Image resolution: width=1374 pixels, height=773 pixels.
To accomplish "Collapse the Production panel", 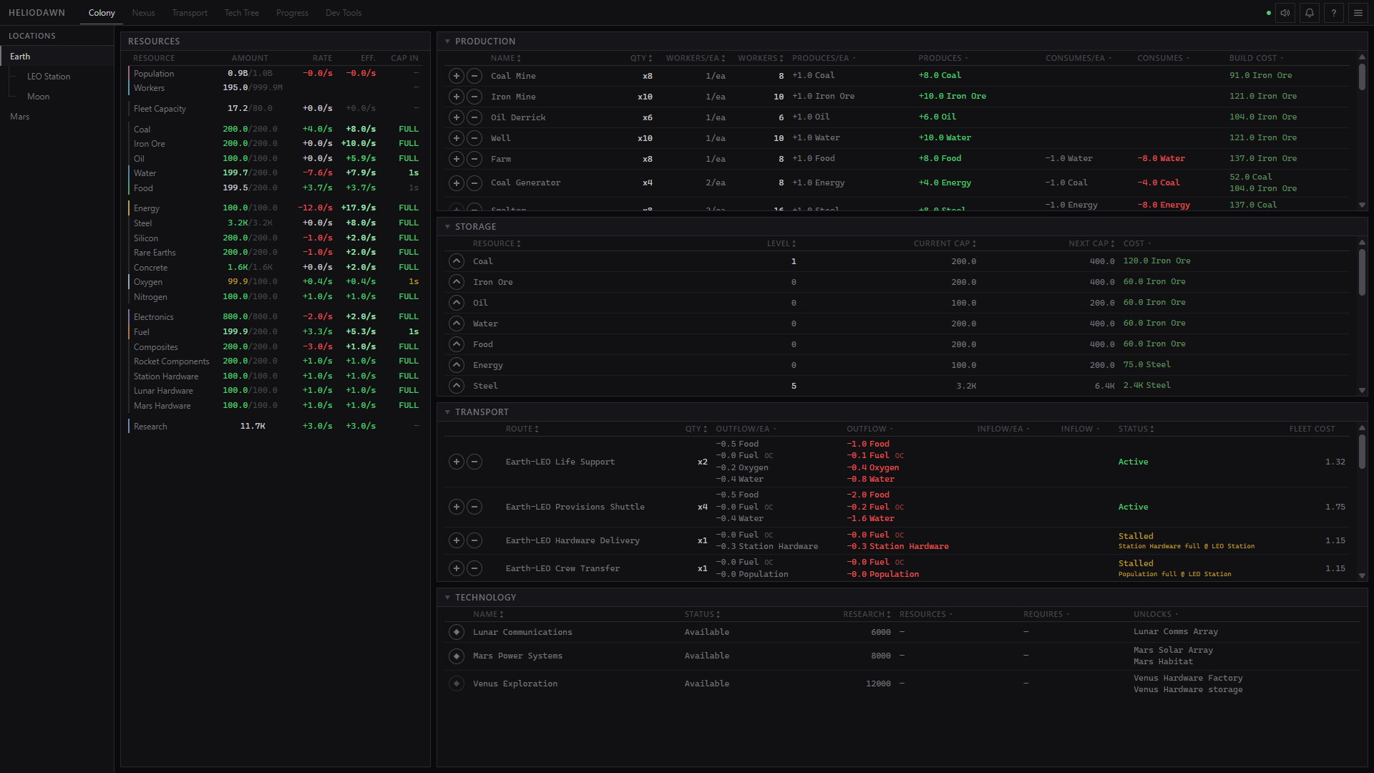I will click(x=447, y=42).
